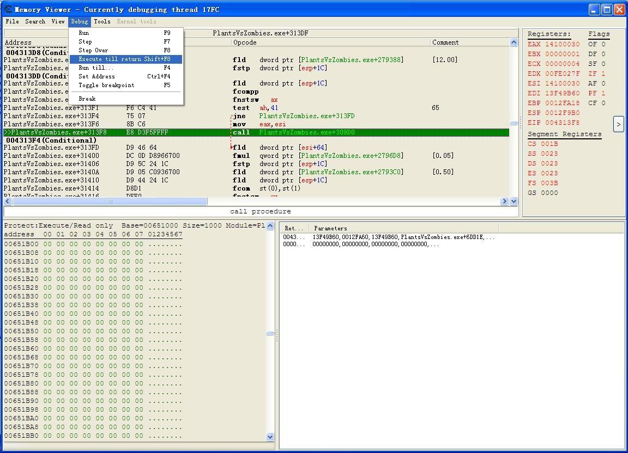Click the hex dump vertical scrollbar thumb

(270, 333)
